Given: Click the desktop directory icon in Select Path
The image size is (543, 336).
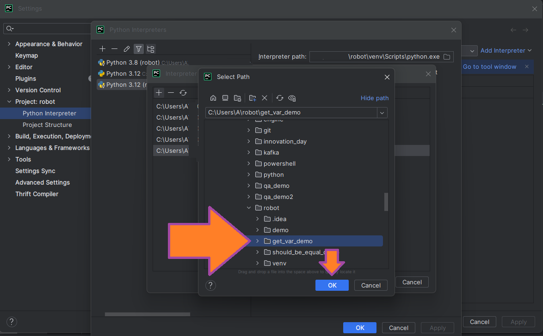Looking at the screenshot, I should tap(225, 98).
